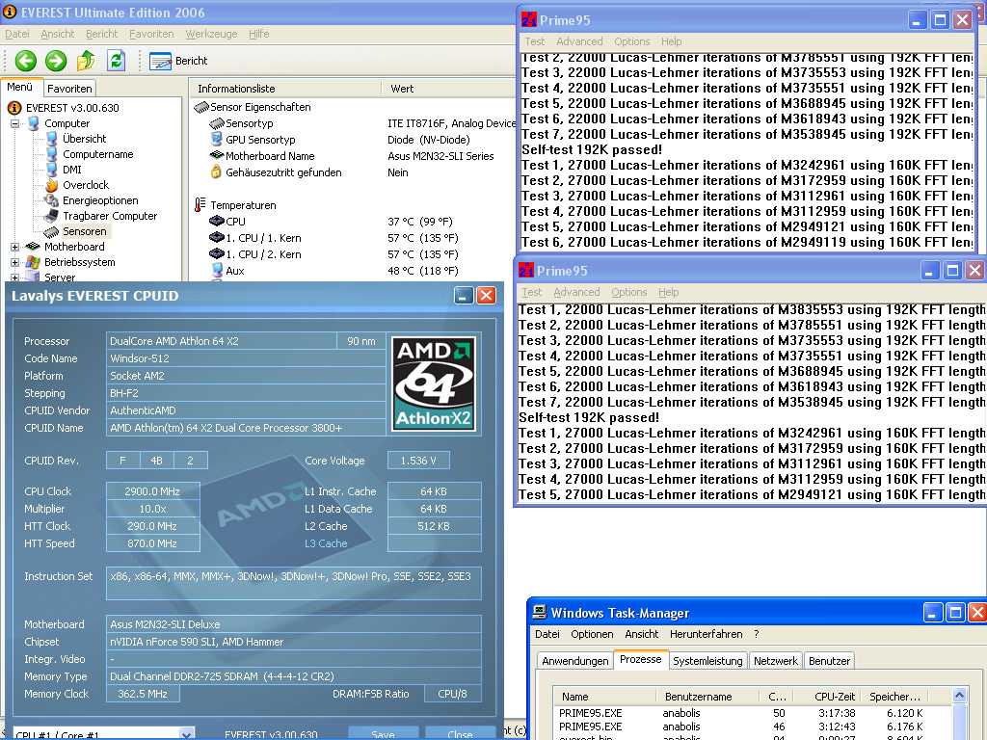Select Übersicht in the Computer tree
Screen dimensions: 987x740
(85, 139)
